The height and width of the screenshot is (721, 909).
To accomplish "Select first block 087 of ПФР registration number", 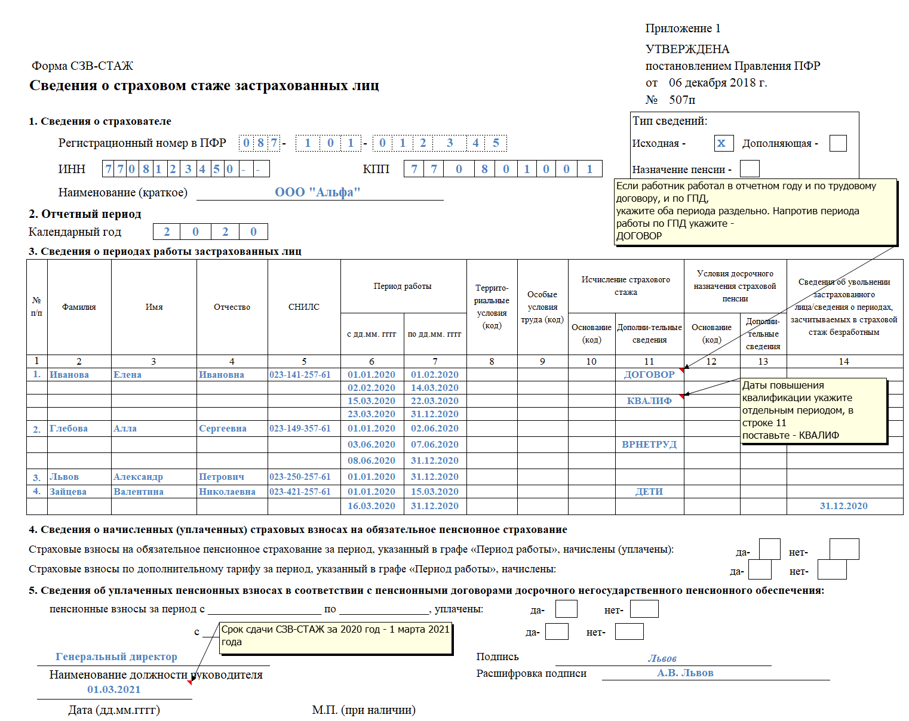I will point(260,143).
